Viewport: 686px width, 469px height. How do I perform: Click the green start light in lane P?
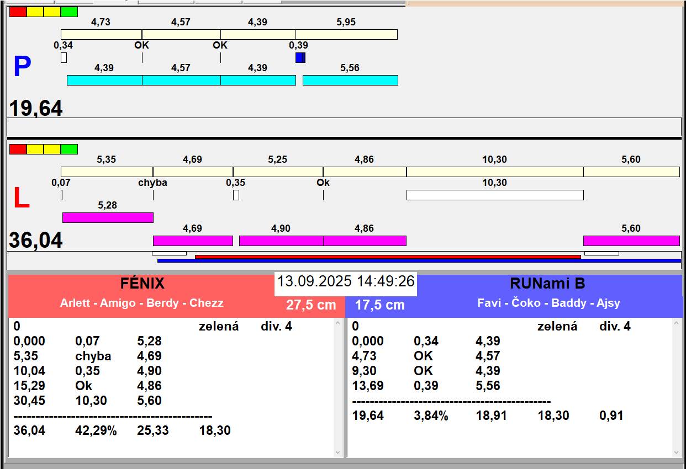coord(69,12)
